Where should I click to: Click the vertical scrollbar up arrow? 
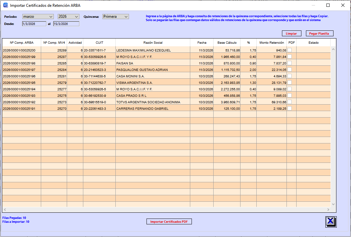(333, 49)
